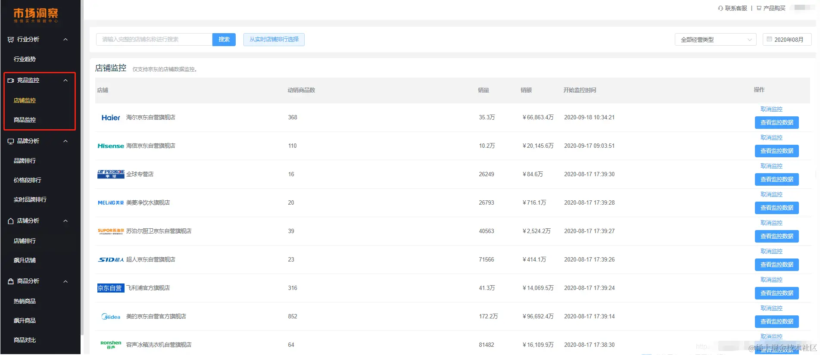Image resolution: width=820 pixels, height=355 pixels.
Task: Collapse the 商品分析 menu chevron
Action: pyautogui.click(x=65, y=282)
